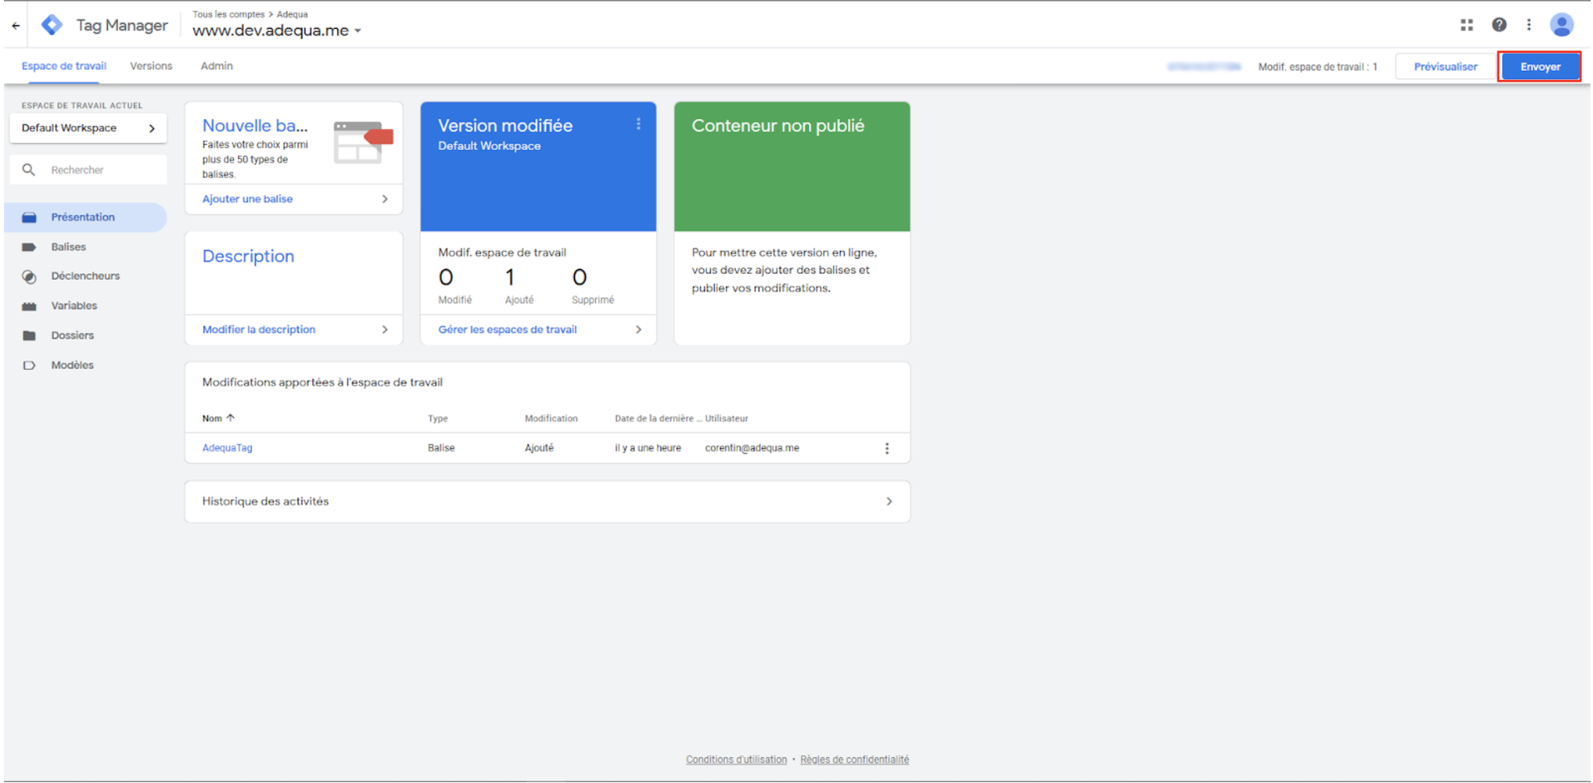This screenshot has width=1593, height=783.
Task: Open Version modifiée card three-dot menu
Action: [x=638, y=124]
